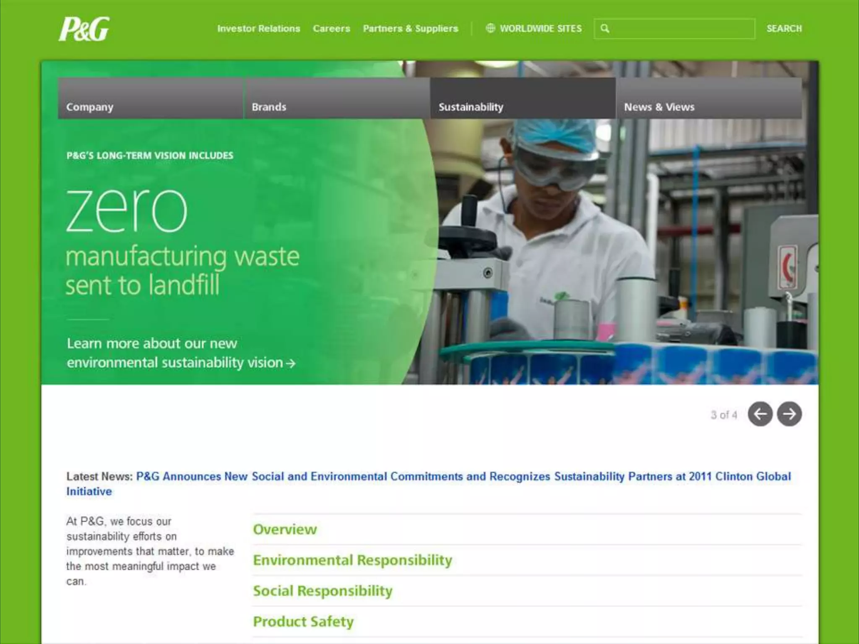Expand Social Responsibility section
This screenshot has height=644, width=859.
click(x=323, y=591)
